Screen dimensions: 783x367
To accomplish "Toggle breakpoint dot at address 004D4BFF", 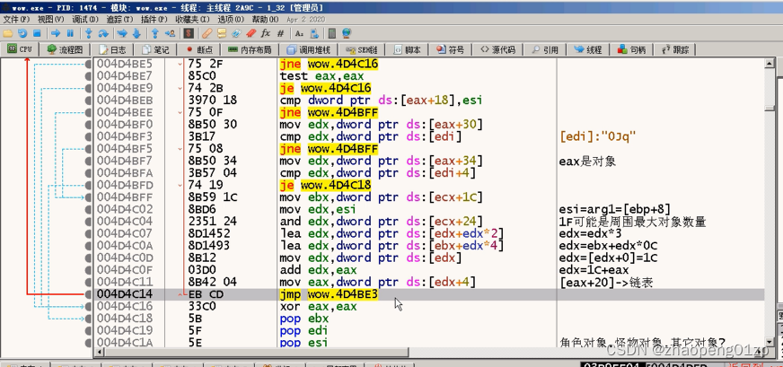I will click(88, 197).
